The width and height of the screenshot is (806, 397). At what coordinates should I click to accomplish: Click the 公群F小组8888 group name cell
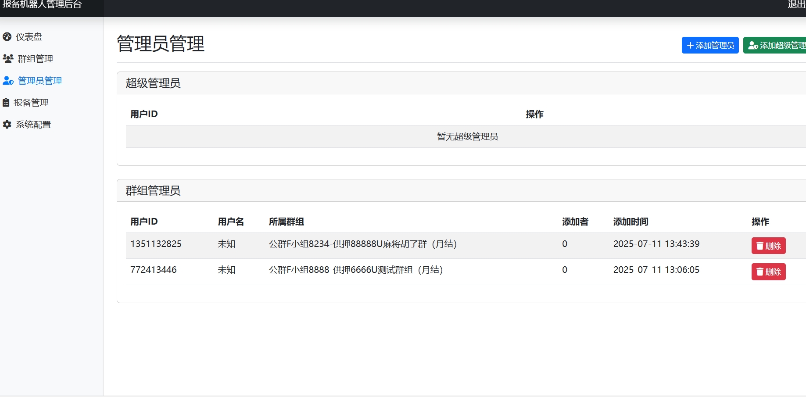tap(356, 270)
